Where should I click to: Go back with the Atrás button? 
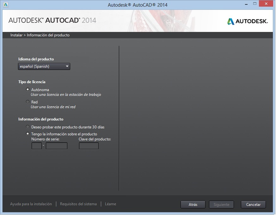(x=193, y=205)
